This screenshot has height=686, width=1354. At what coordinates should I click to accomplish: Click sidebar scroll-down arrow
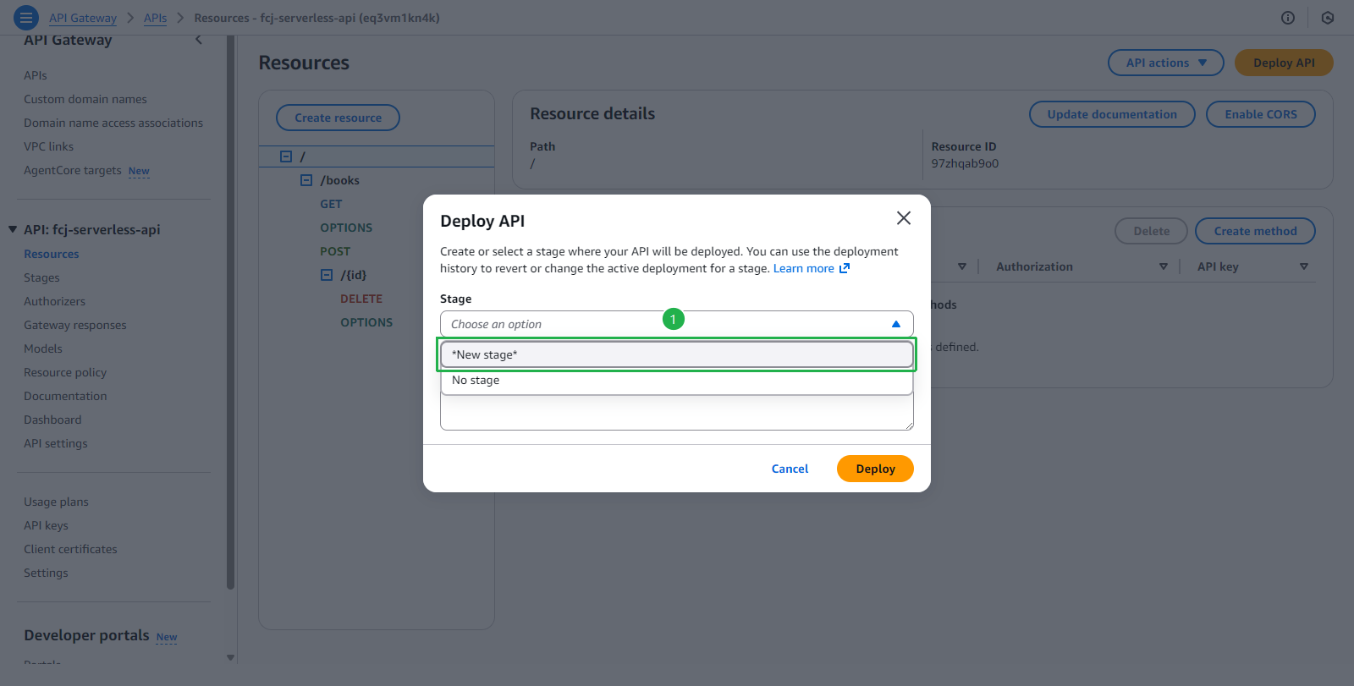point(230,657)
